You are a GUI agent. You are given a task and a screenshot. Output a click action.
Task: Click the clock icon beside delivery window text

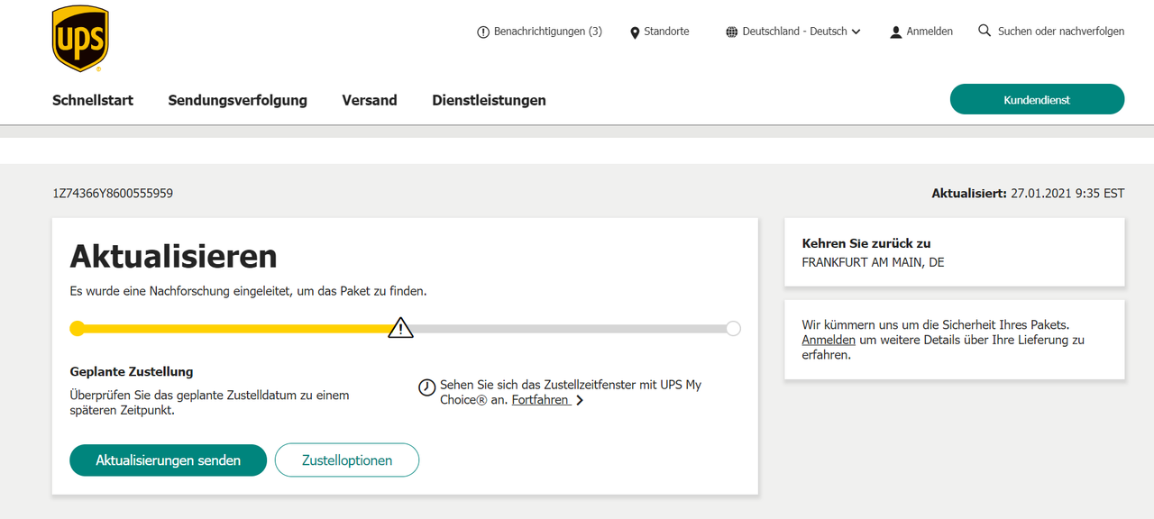(x=426, y=387)
